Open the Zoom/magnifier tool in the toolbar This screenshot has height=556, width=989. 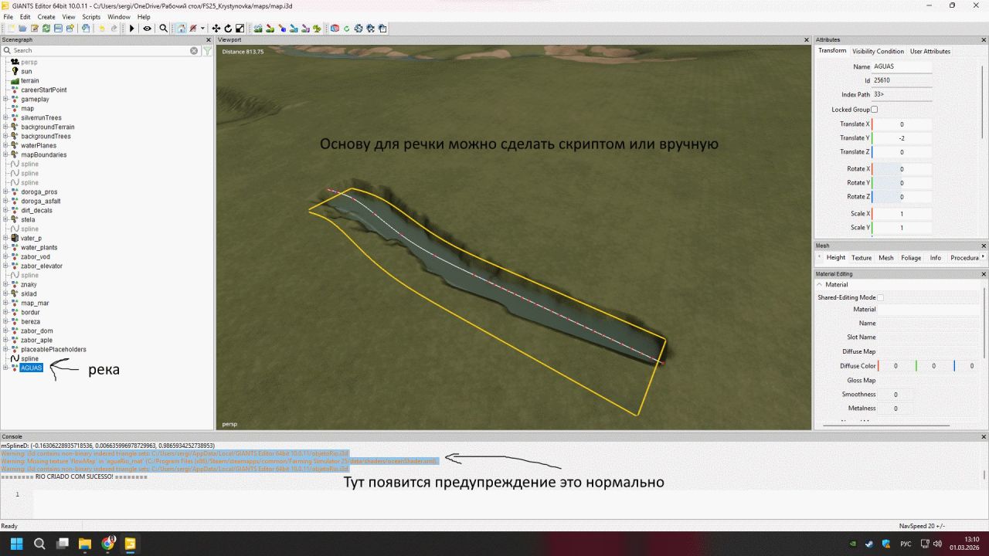(164, 29)
